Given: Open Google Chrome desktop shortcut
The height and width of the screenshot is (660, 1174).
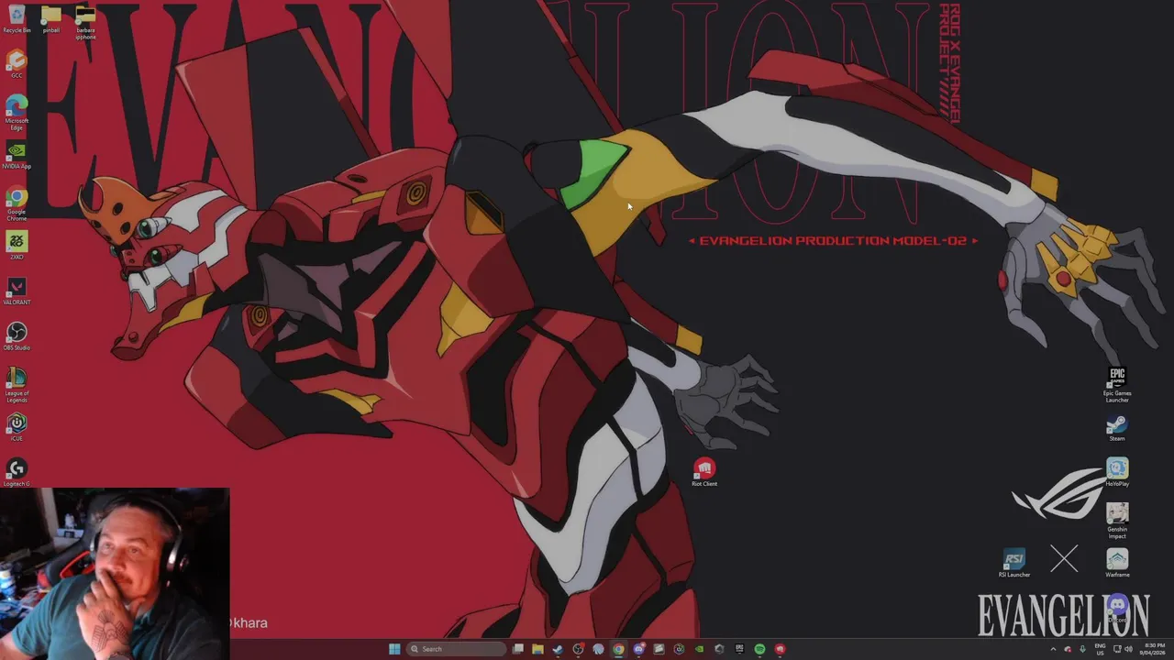Looking at the screenshot, I should pos(17,203).
